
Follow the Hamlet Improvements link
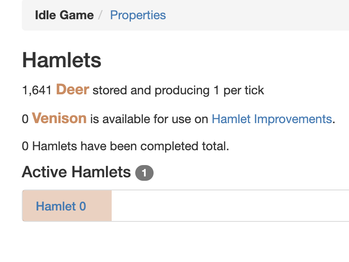(272, 119)
